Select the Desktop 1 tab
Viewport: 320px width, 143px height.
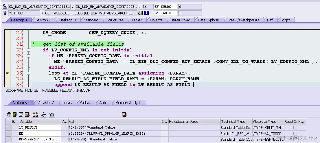point(19,20)
